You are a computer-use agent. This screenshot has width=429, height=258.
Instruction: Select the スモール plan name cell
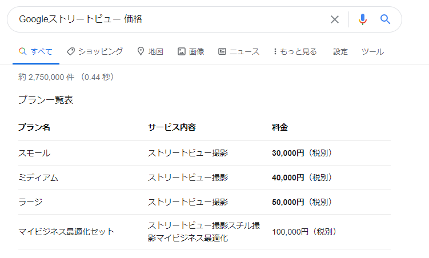pyautogui.click(x=34, y=153)
